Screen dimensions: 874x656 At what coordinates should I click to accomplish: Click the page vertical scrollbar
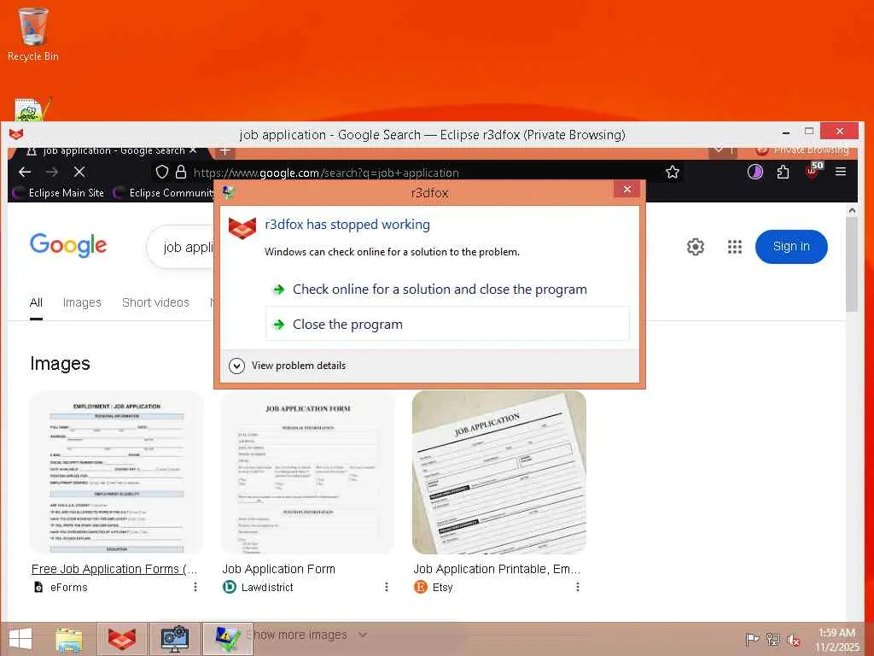coord(851,265)
